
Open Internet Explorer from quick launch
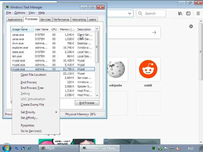(29, 148)
